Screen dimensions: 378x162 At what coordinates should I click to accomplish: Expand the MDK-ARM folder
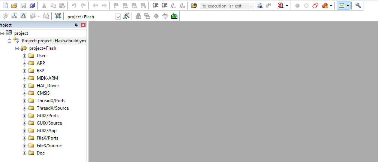(25, 78)
